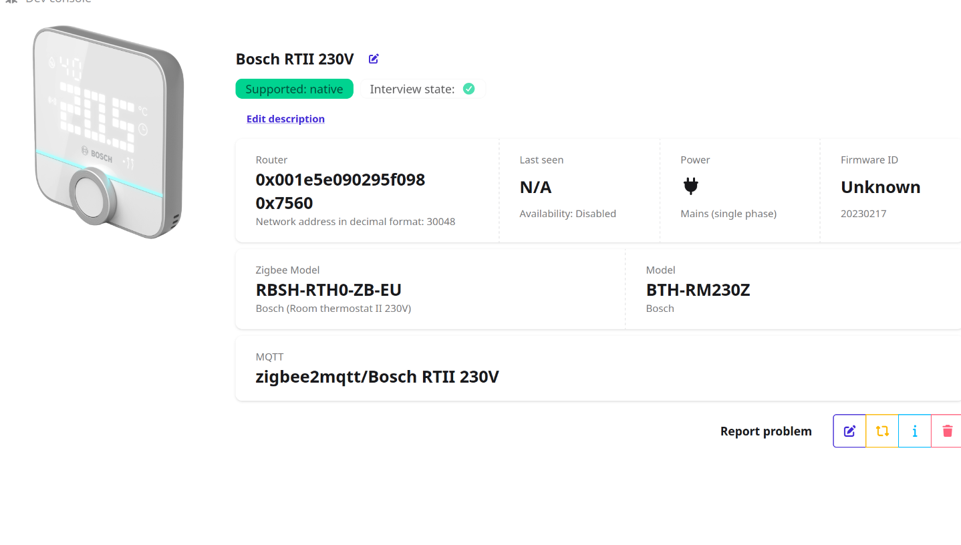Click the edit icon beside the device name

click(374, 59)
